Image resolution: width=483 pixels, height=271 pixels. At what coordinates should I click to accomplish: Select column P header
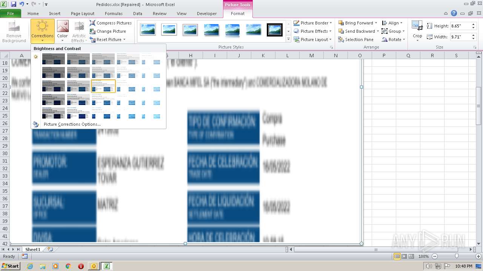[384, 55]
